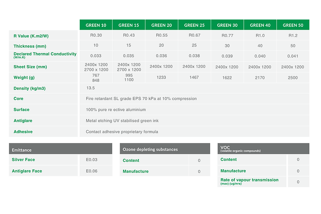Click the Contact adhesive proprietary formula text
This screenshot has width=321, height=214.
coord(122,132)
